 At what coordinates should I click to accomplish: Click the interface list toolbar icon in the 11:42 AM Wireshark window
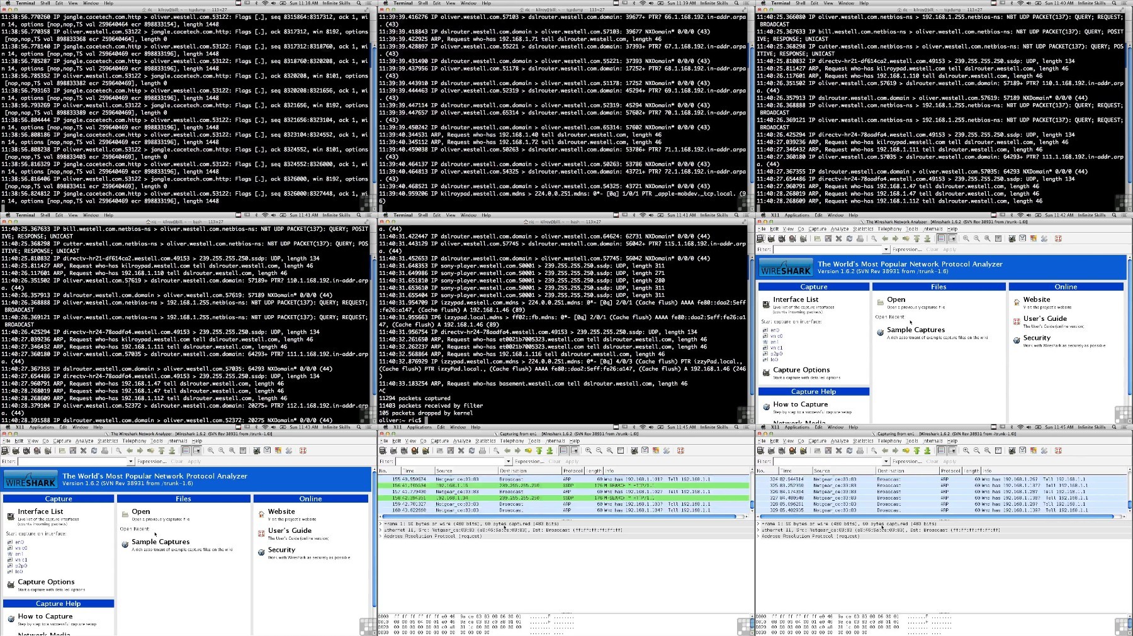[x=761, y=238]
